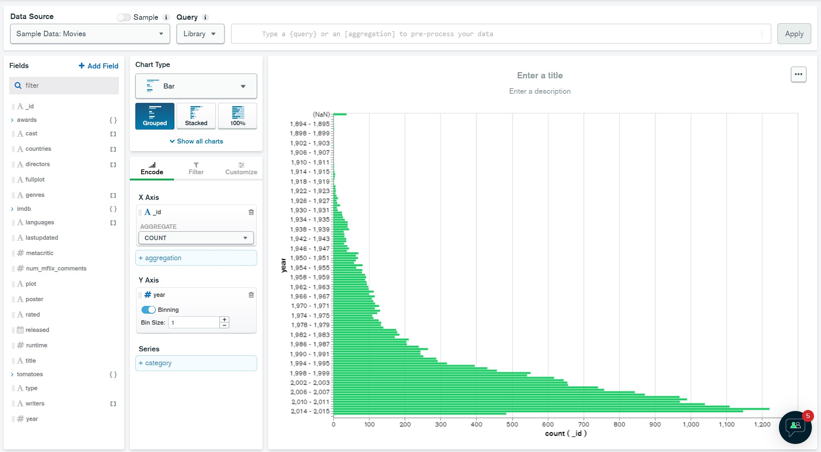Click the info icon beside Query
Viewport: 821px width, 452px height.
point(205,17)
